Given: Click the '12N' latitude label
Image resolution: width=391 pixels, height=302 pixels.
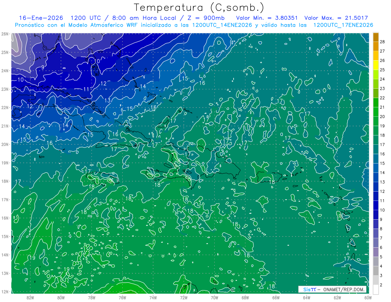Looking at the screenshot, I should 5,292.
